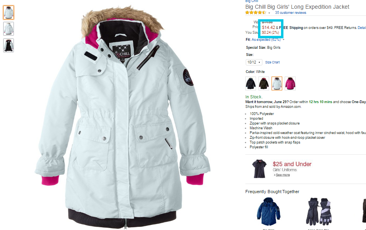Select the first front-view jacket thumbnail
Viewport: 366px width, 230px height.
click(8, 12)
